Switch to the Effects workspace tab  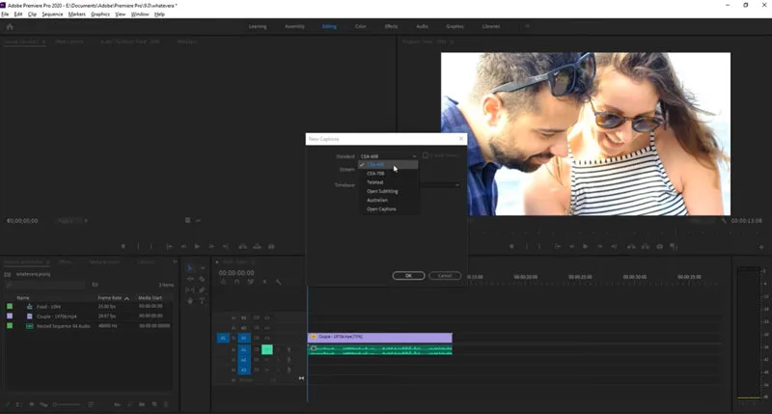click(x=391, y=27)
